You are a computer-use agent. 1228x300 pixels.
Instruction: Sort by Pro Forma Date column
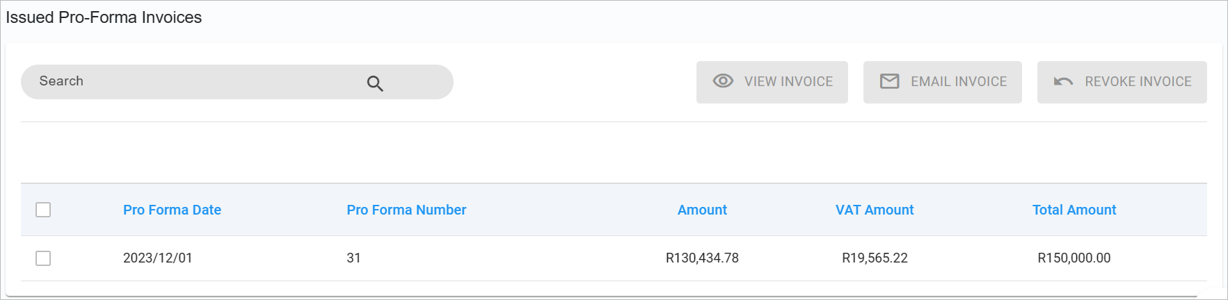(x=172, y=210)
